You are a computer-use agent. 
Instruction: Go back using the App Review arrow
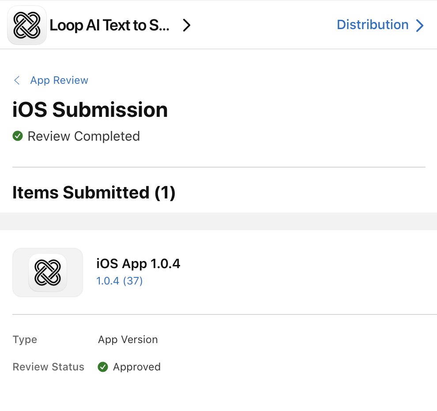[17, 80]
